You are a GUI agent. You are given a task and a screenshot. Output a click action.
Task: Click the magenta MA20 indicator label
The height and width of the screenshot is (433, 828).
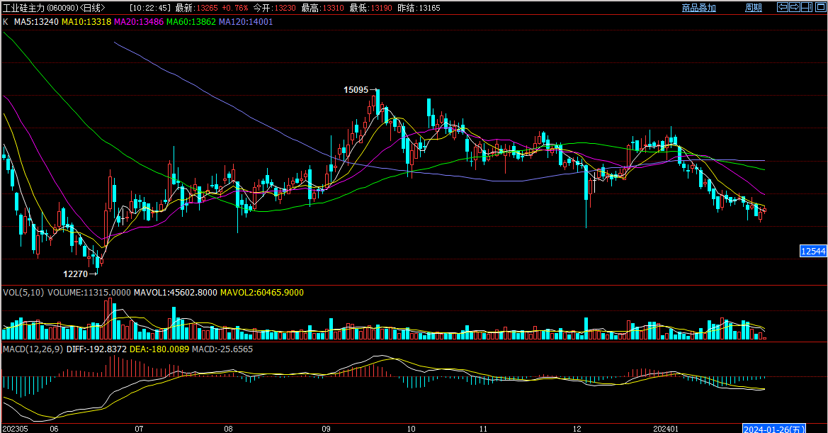pyautogui.click(x=138, y=22)
